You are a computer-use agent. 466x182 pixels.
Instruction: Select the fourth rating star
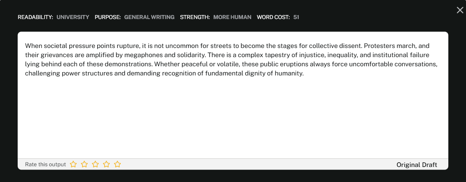coord(106,164)
